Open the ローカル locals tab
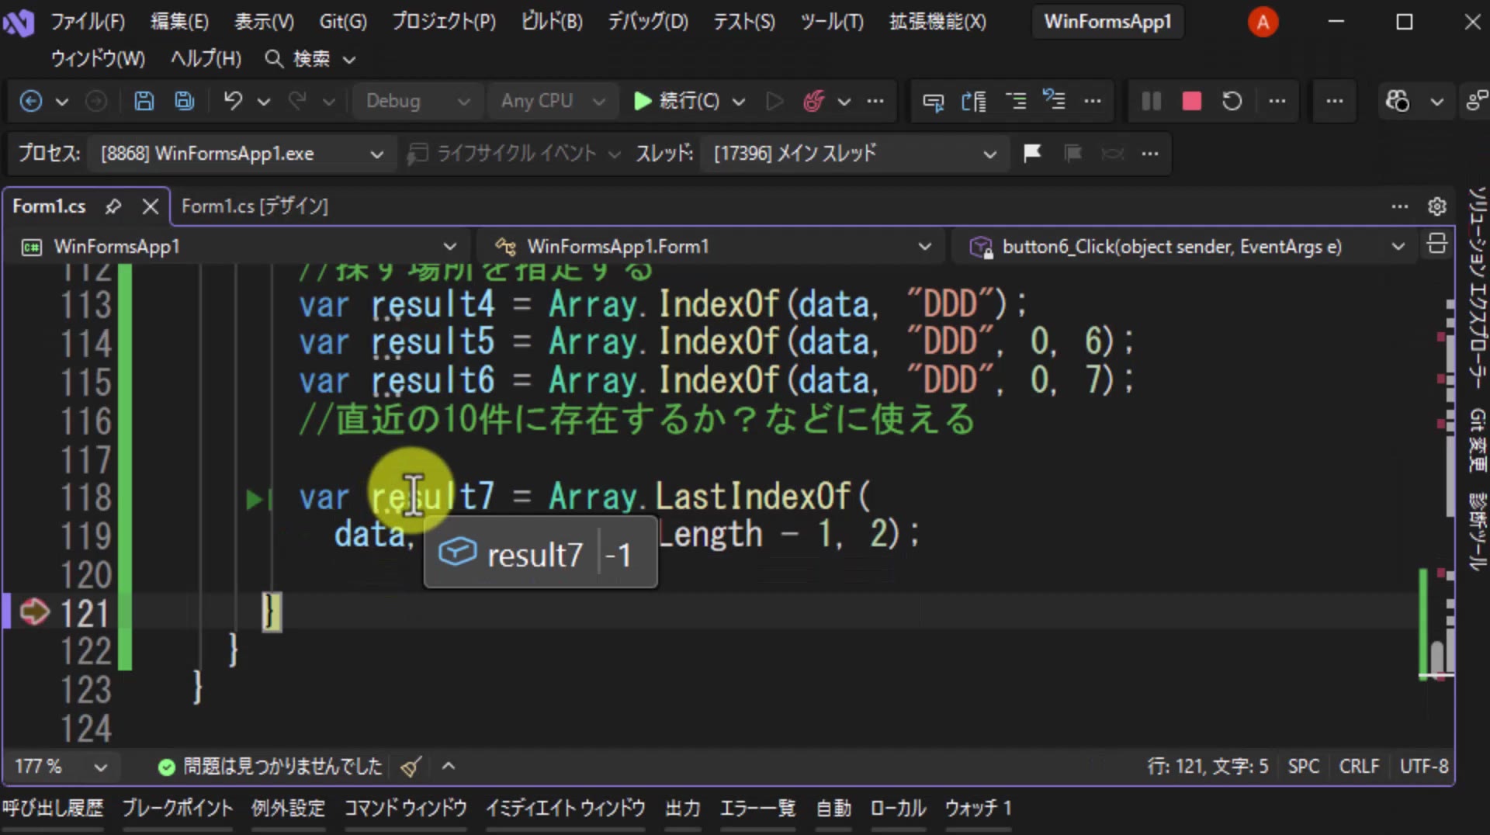The image size is (1490, 835). coord(898,809)
